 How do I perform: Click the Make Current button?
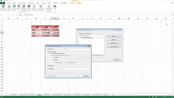(x=114, y=43)
